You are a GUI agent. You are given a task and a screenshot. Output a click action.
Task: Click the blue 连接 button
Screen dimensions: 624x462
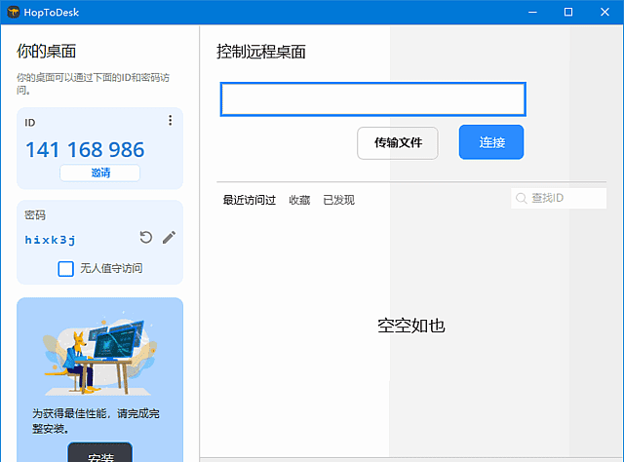point(491,142)
